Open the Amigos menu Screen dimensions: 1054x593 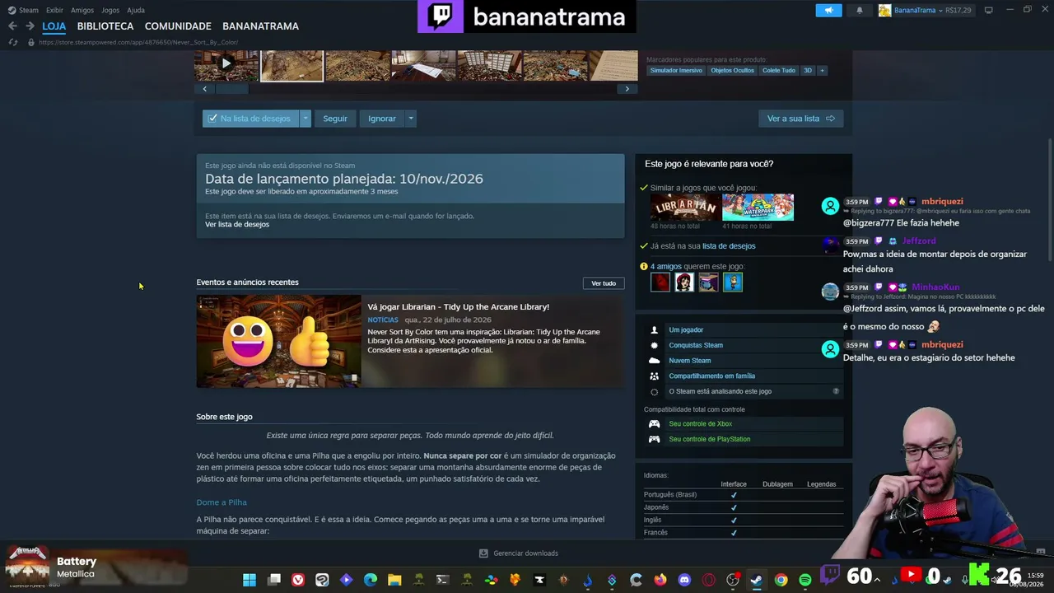(82, 10)
